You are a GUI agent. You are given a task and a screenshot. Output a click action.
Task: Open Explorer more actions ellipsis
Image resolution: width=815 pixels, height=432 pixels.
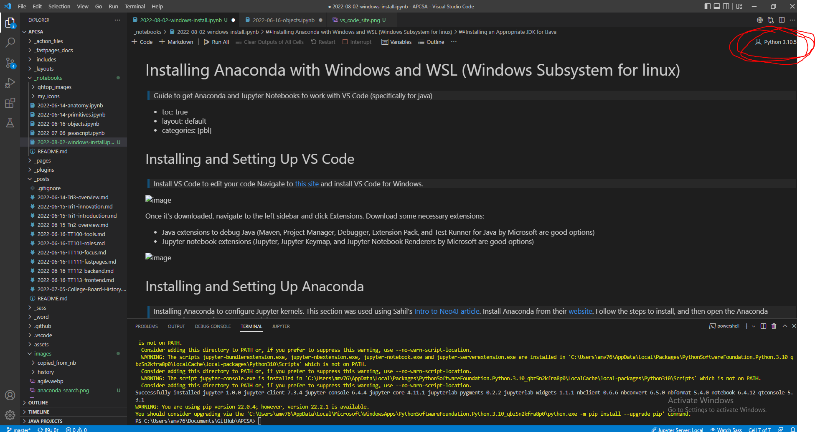pos(117,20)
